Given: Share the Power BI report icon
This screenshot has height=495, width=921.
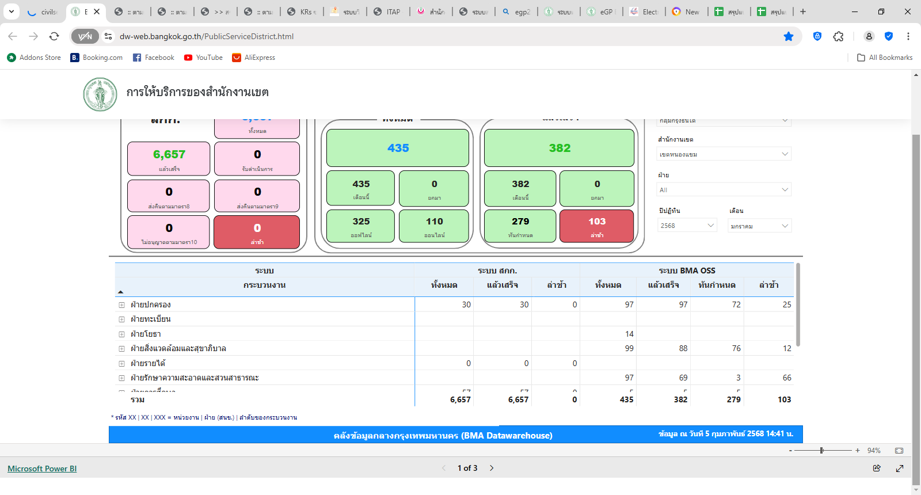Looking at the screenshot, I should coord(877,468).
